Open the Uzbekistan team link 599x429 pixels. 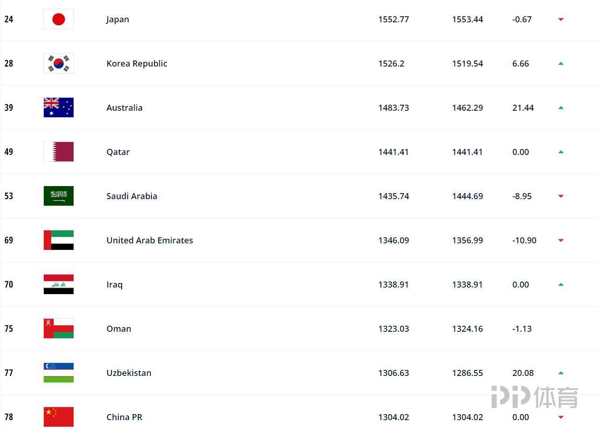point(129,373)
